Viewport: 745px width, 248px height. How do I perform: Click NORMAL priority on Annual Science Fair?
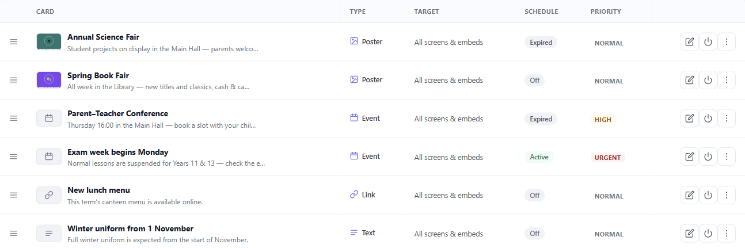(609, 43)
